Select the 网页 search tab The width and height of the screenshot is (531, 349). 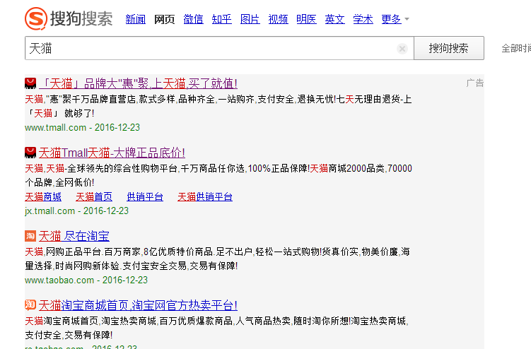(164, 19)
